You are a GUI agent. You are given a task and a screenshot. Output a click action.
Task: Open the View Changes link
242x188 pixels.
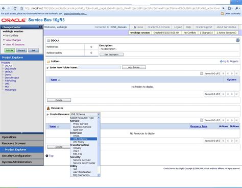click(13, 40)
